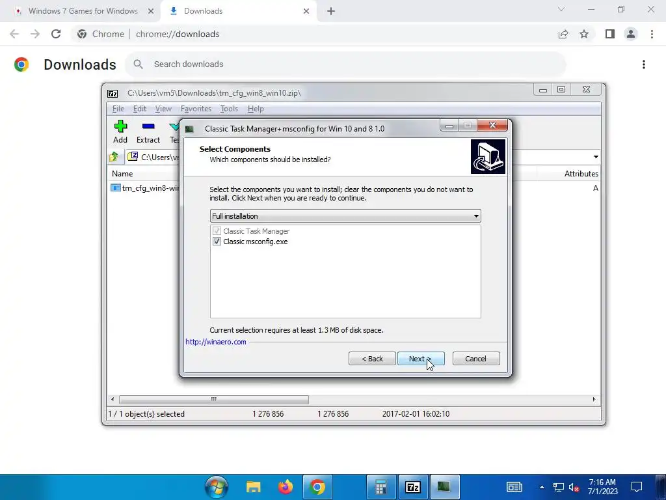Select the tm_cfg_win8-win file row
The height and width of the screenshot is (500, 666).
tap(144, 188)
